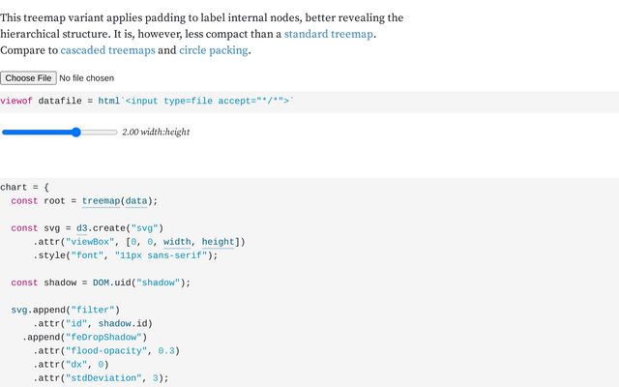619x387 pixels.
Task: Click the "viewof datafile" code cell
Action: (309, 101)
